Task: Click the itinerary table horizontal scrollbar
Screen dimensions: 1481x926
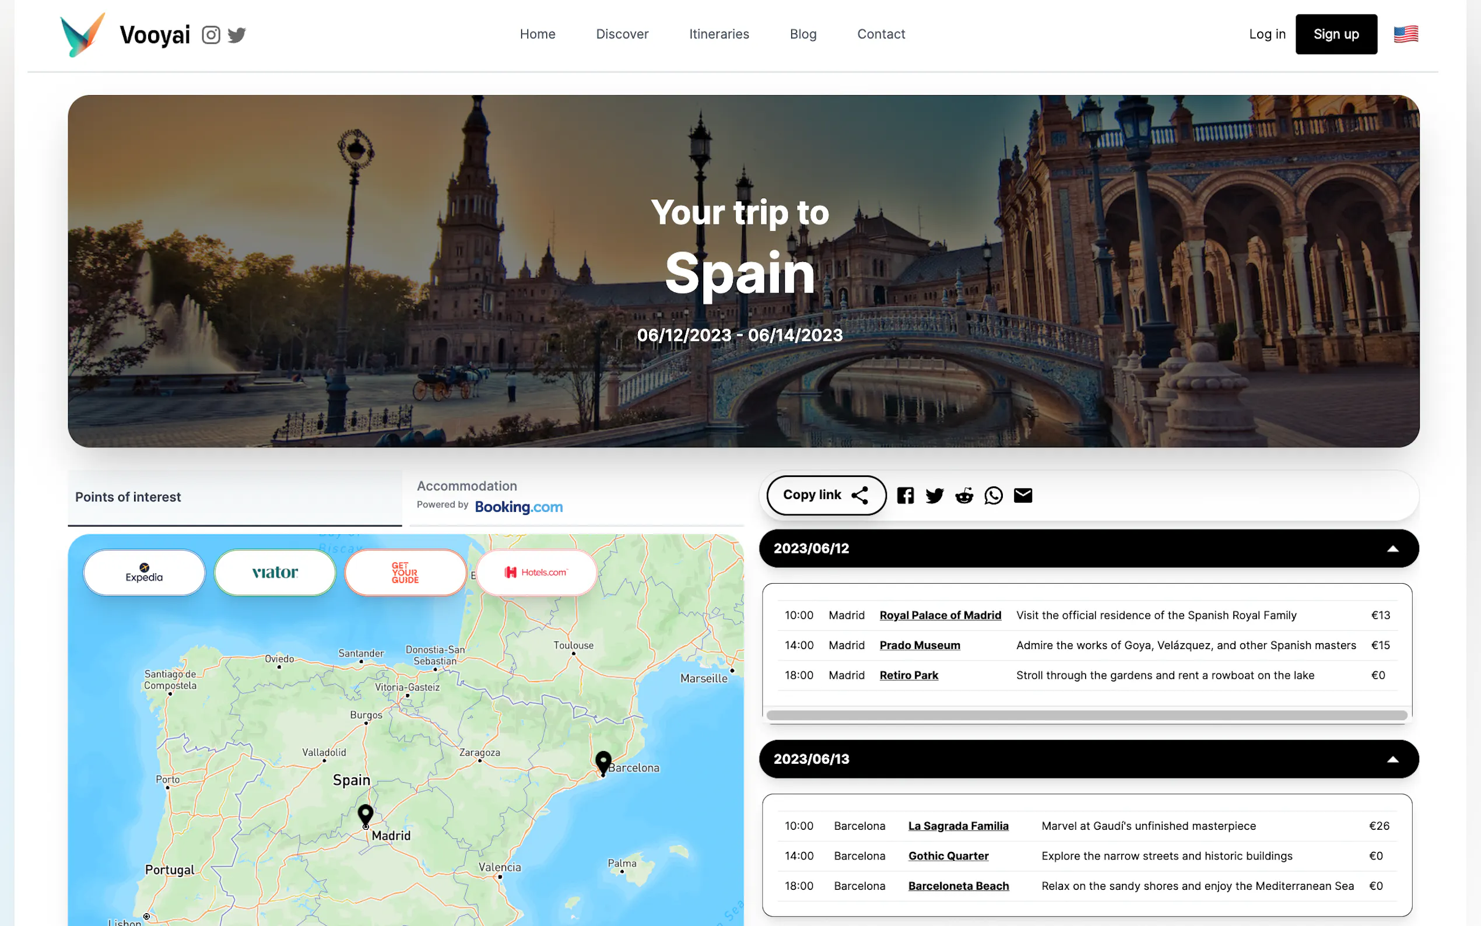Action: [x=1086, y=715]
